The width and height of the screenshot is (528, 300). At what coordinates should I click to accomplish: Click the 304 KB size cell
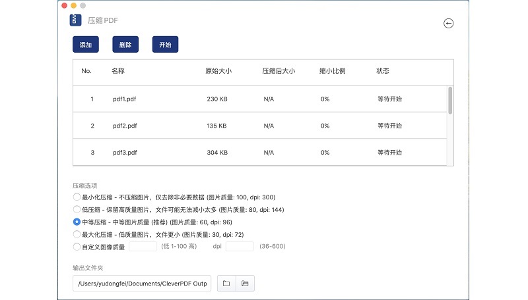(x=217, y=153)
